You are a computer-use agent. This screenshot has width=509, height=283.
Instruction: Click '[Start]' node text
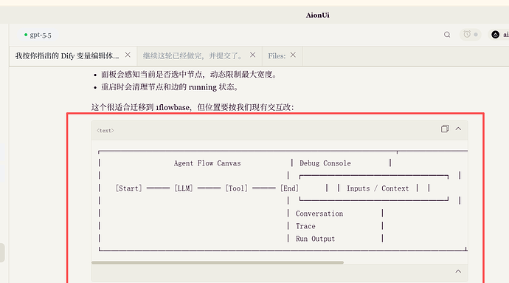(129, 188)
